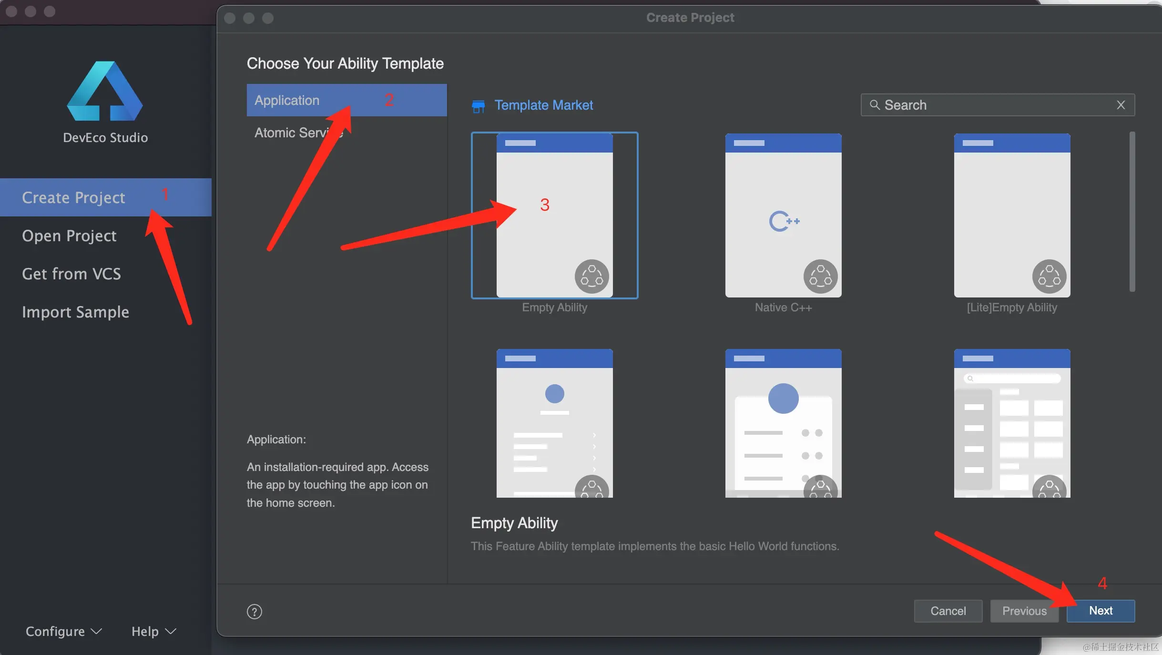This screenshot has width=1162, height=655.
Task: Choose the [Lite]Empty Ability template
Action: tap(1012, 215)
